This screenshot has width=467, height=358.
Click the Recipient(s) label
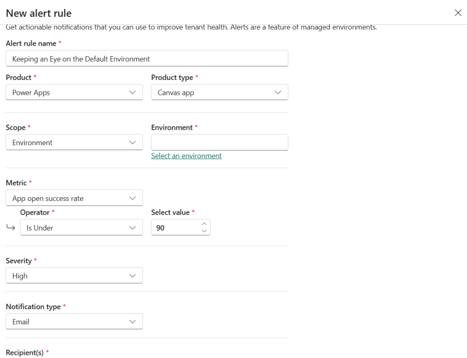pos(25,353)
